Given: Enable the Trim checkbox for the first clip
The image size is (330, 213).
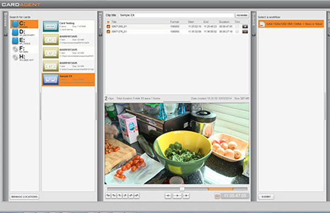Looking at the screenshot, I should [238, 26].
